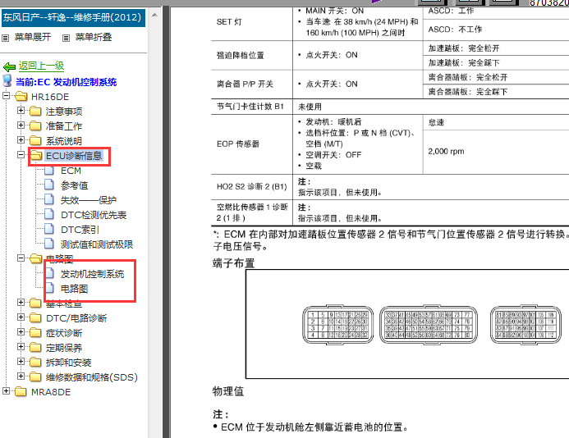Click the 维修数据和规格(SDS) folder icon

(35, 376)
